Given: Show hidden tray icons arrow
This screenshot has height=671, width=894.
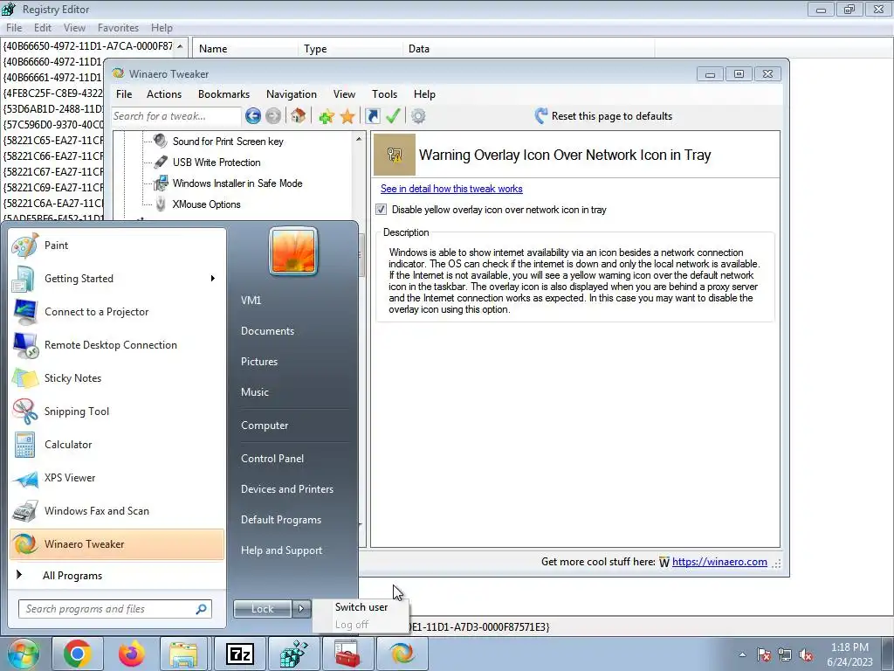Looking at the screenshot, I should coord(742,655).
